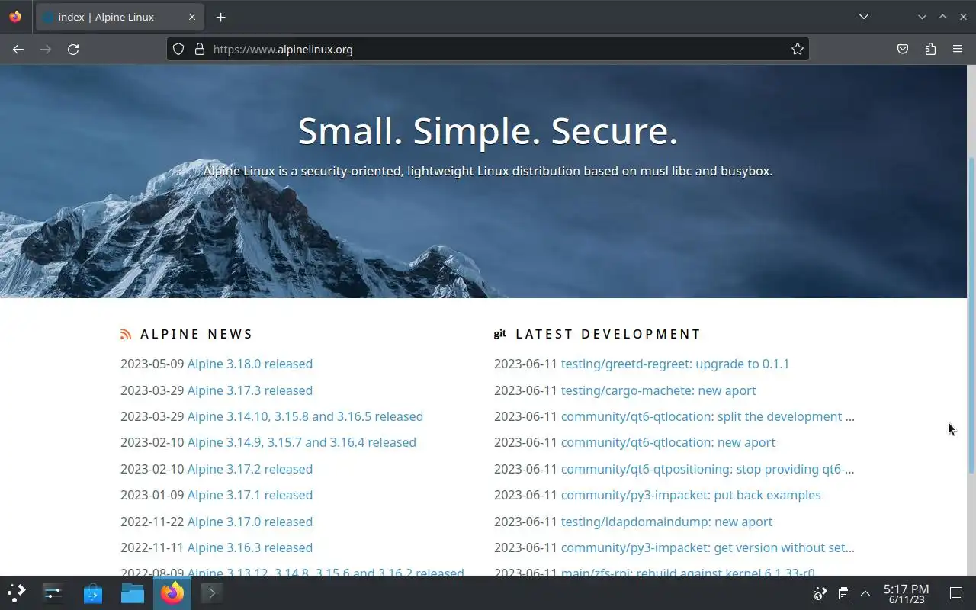
Task: Open Dolphin file manager from taskbar
Action: coord(133,592)
